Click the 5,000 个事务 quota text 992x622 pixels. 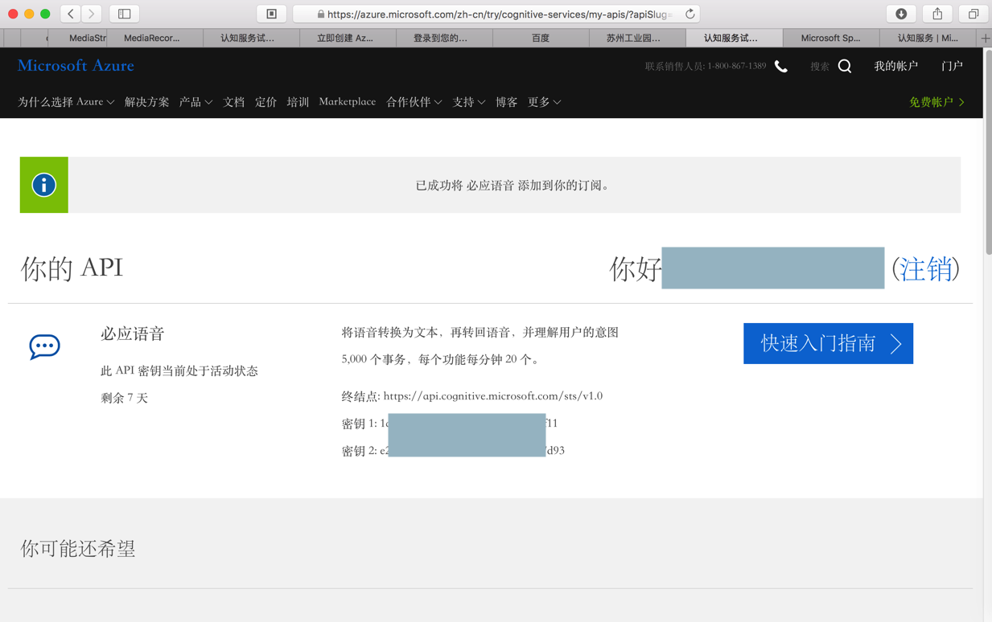441,359
